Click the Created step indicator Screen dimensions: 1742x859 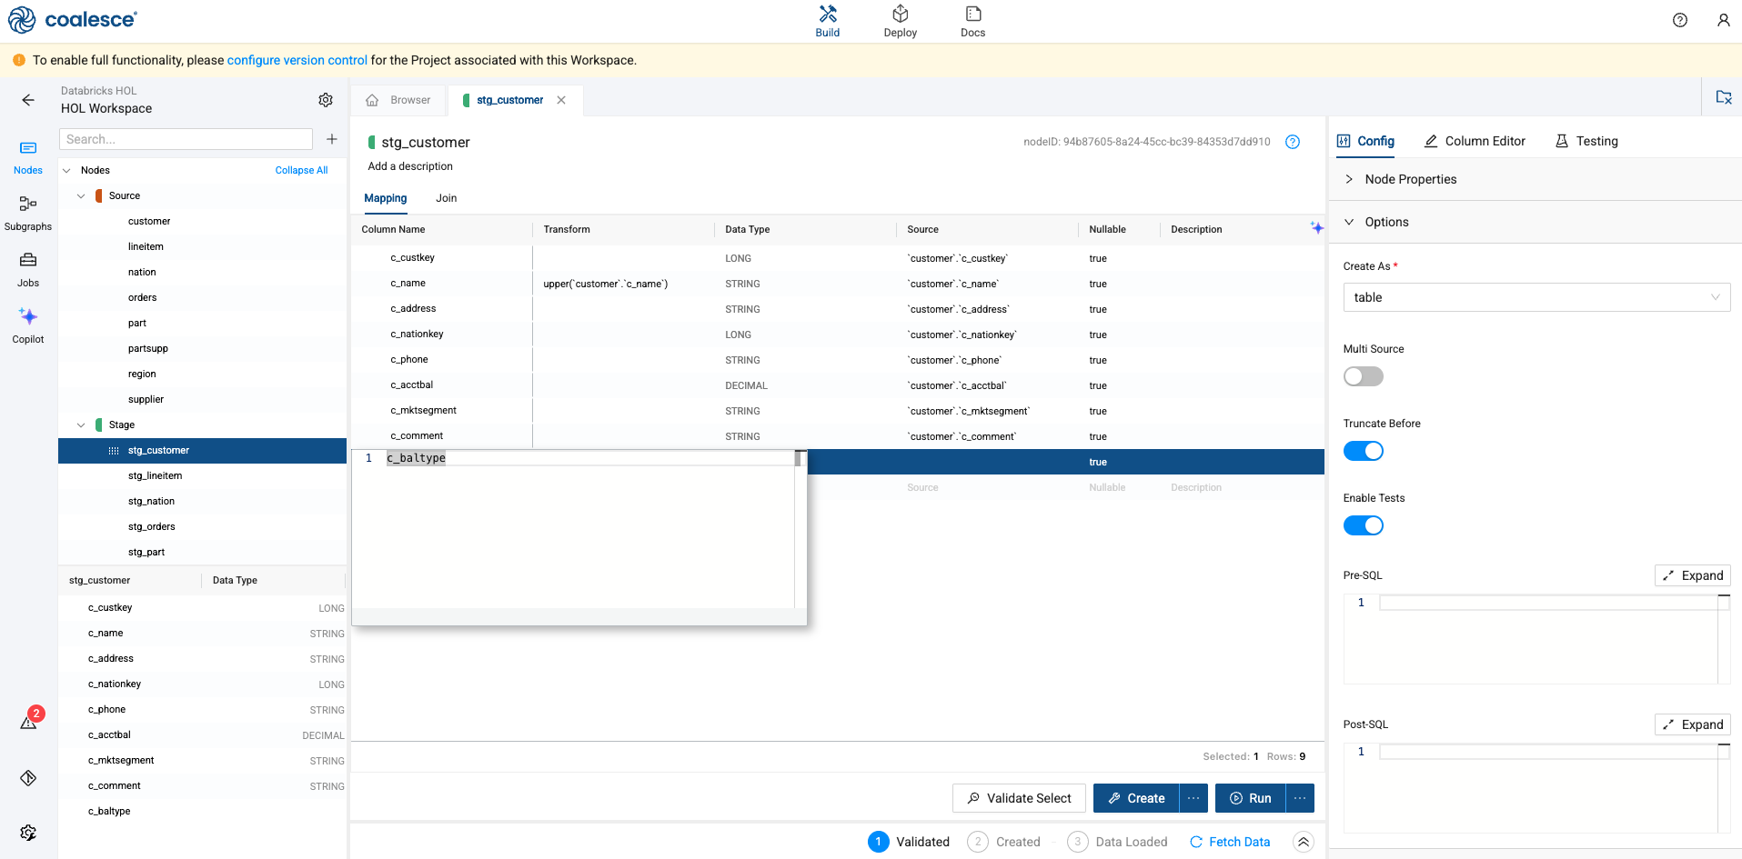pos(1003,842)
